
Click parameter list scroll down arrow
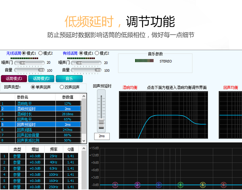coord(84,141)
